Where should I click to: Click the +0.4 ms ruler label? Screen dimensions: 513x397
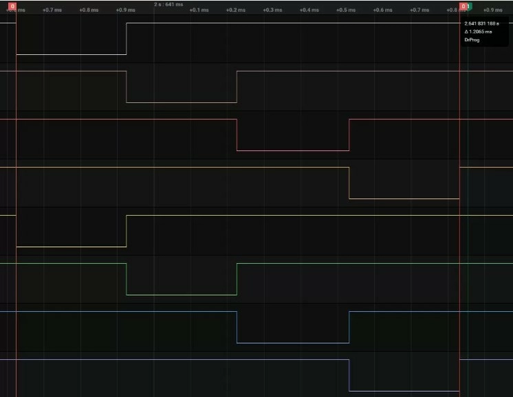[310, 10]
